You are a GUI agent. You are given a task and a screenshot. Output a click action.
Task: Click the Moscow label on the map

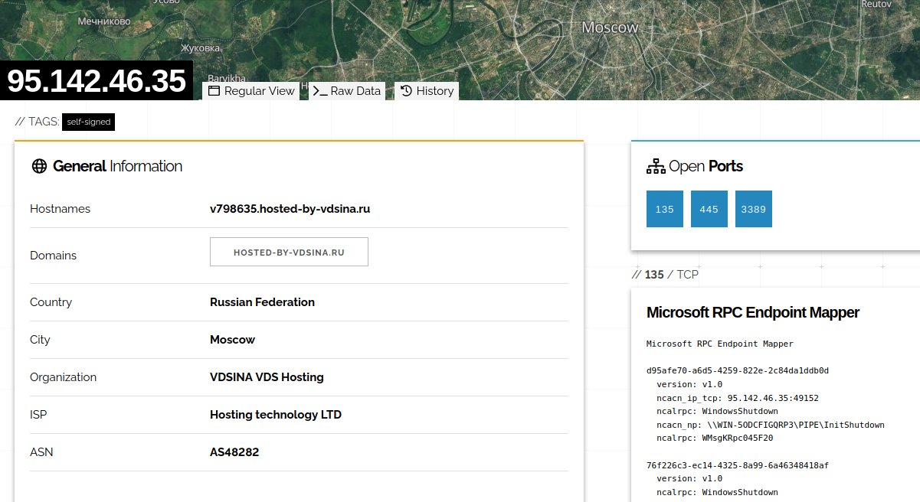pyautogui.click(x=610, y=28)
